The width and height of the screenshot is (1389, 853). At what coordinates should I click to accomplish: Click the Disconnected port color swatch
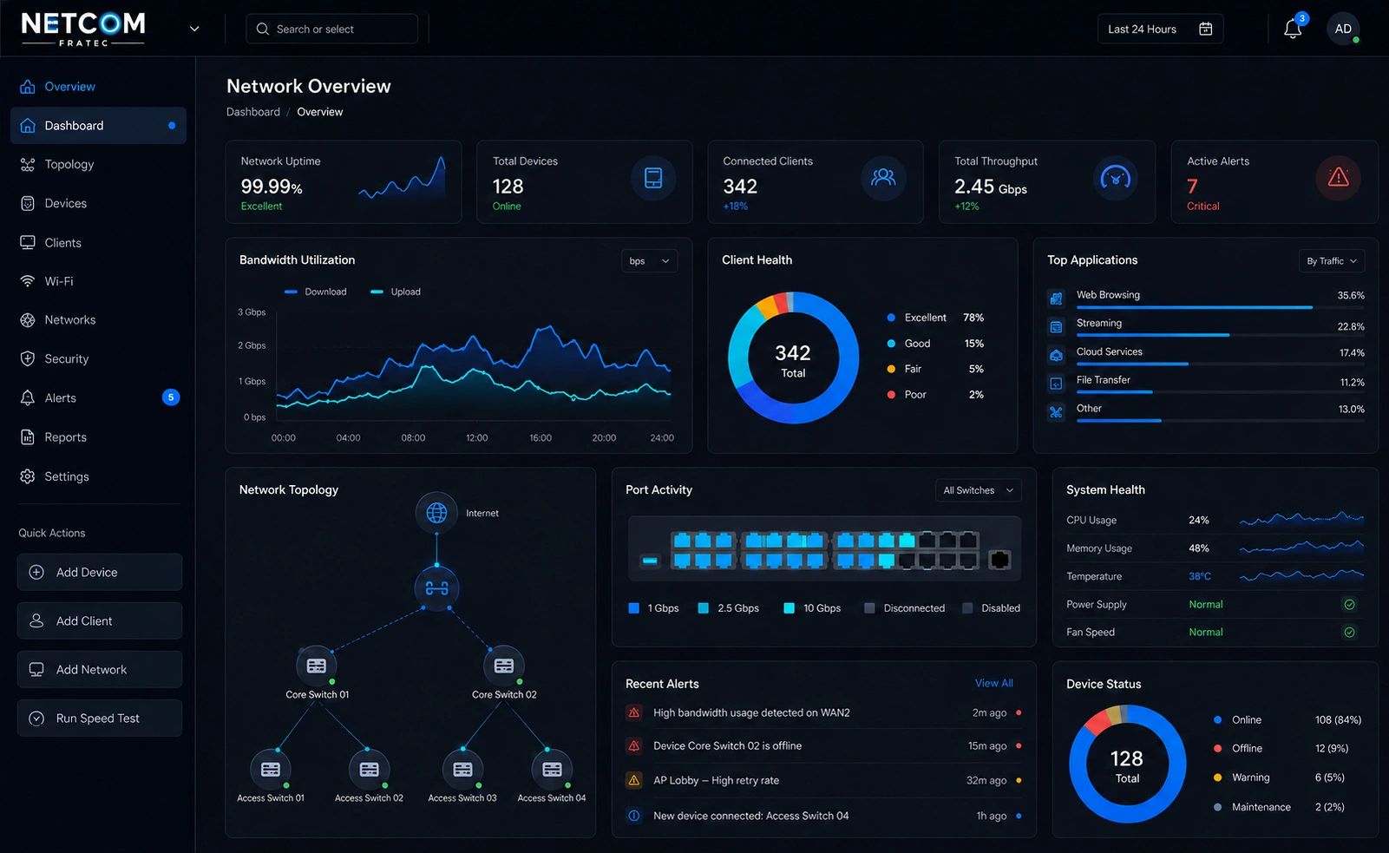(869, 608)
